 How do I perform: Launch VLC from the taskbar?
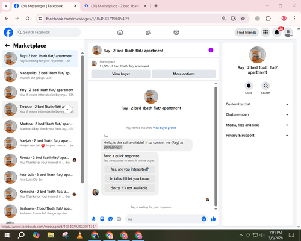[80, 235]
